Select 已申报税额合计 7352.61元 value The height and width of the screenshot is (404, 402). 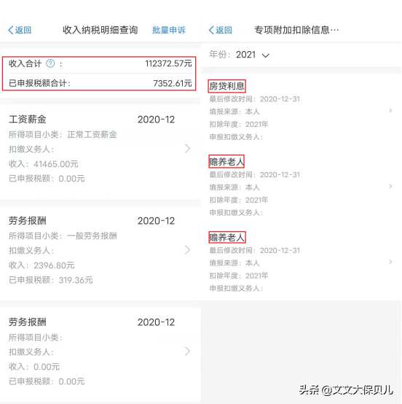(173, 83)
